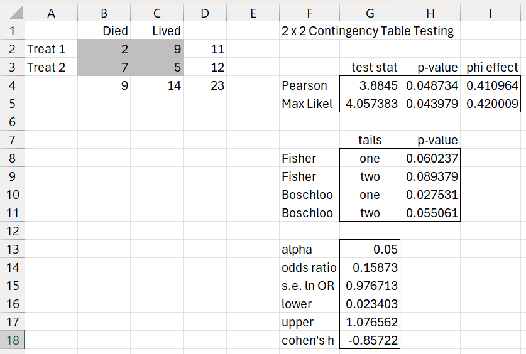Click the Max Likel phi effect 0.420009
526x354 pixels.
tap(490, 104)
